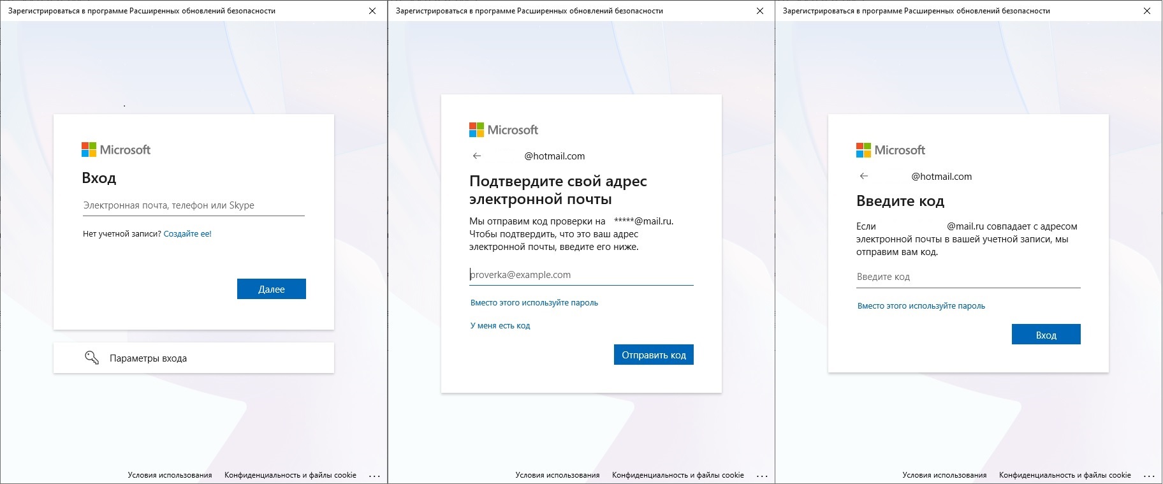Open the three-dots menu in the right window
Image resolution: width=1163 pixels, height=484 pixels.
pos(1149,476)
